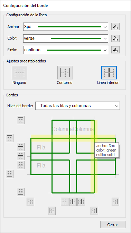Open the Nivel del borde dropdown

77,106
